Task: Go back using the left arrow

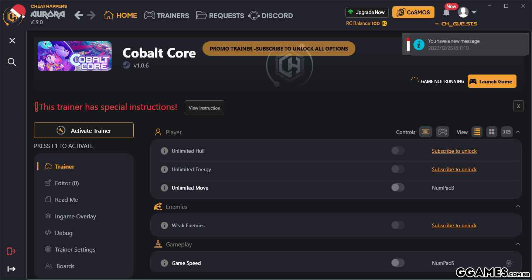Action: point(78,15)
